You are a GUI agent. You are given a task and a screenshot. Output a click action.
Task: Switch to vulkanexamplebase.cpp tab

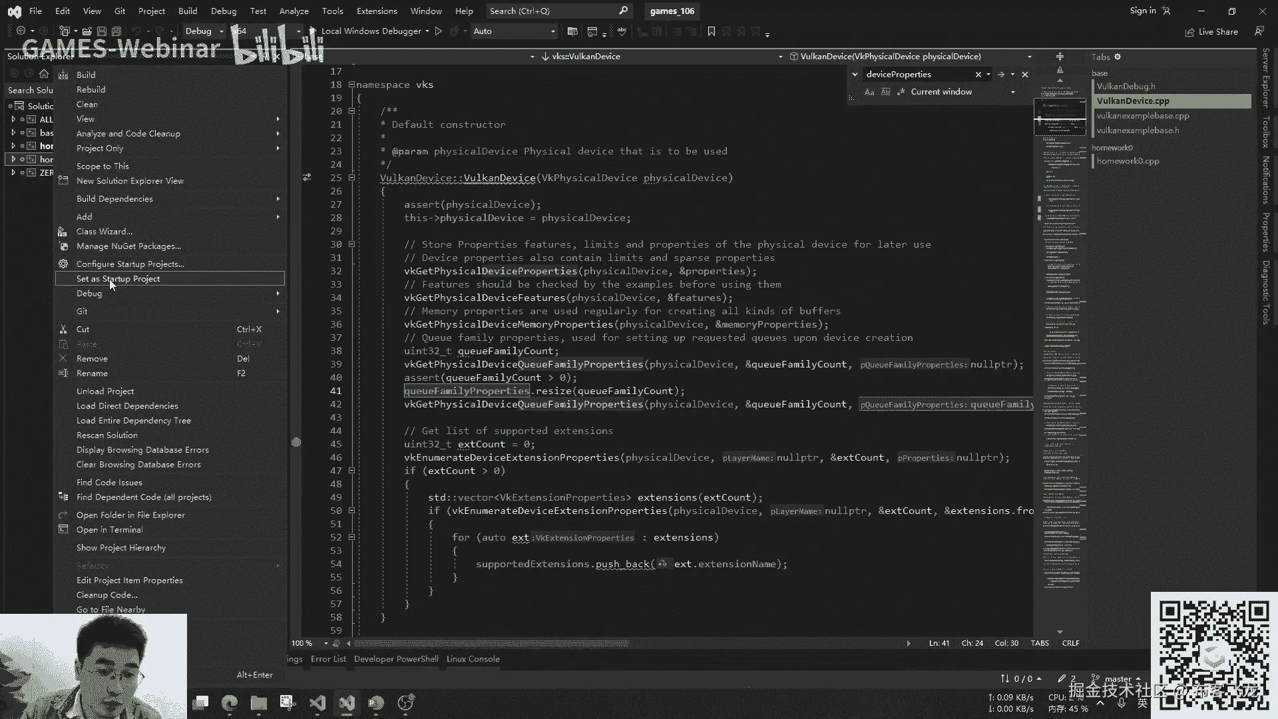[x=1142, y=116]
